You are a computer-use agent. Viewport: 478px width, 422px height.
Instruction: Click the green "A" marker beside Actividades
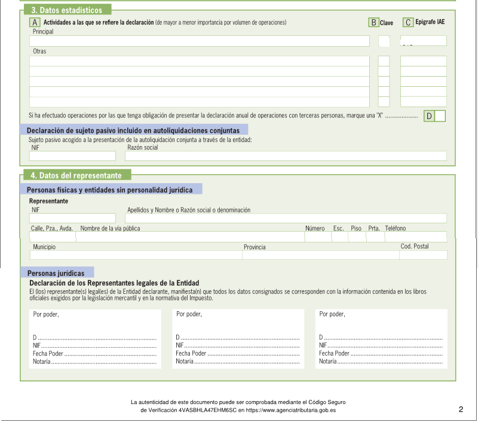(35, 22)
